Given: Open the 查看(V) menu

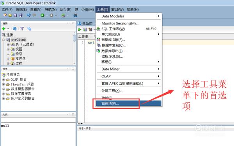Looking at the screenshot, I should tap(36, 9).
